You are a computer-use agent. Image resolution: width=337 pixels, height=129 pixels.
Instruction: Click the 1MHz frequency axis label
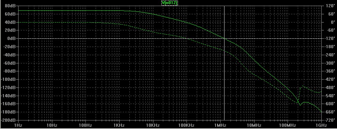(x=220, y=125)
